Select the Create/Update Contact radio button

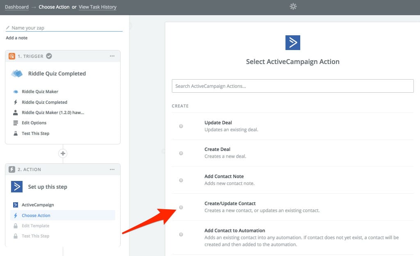point(181,207)
